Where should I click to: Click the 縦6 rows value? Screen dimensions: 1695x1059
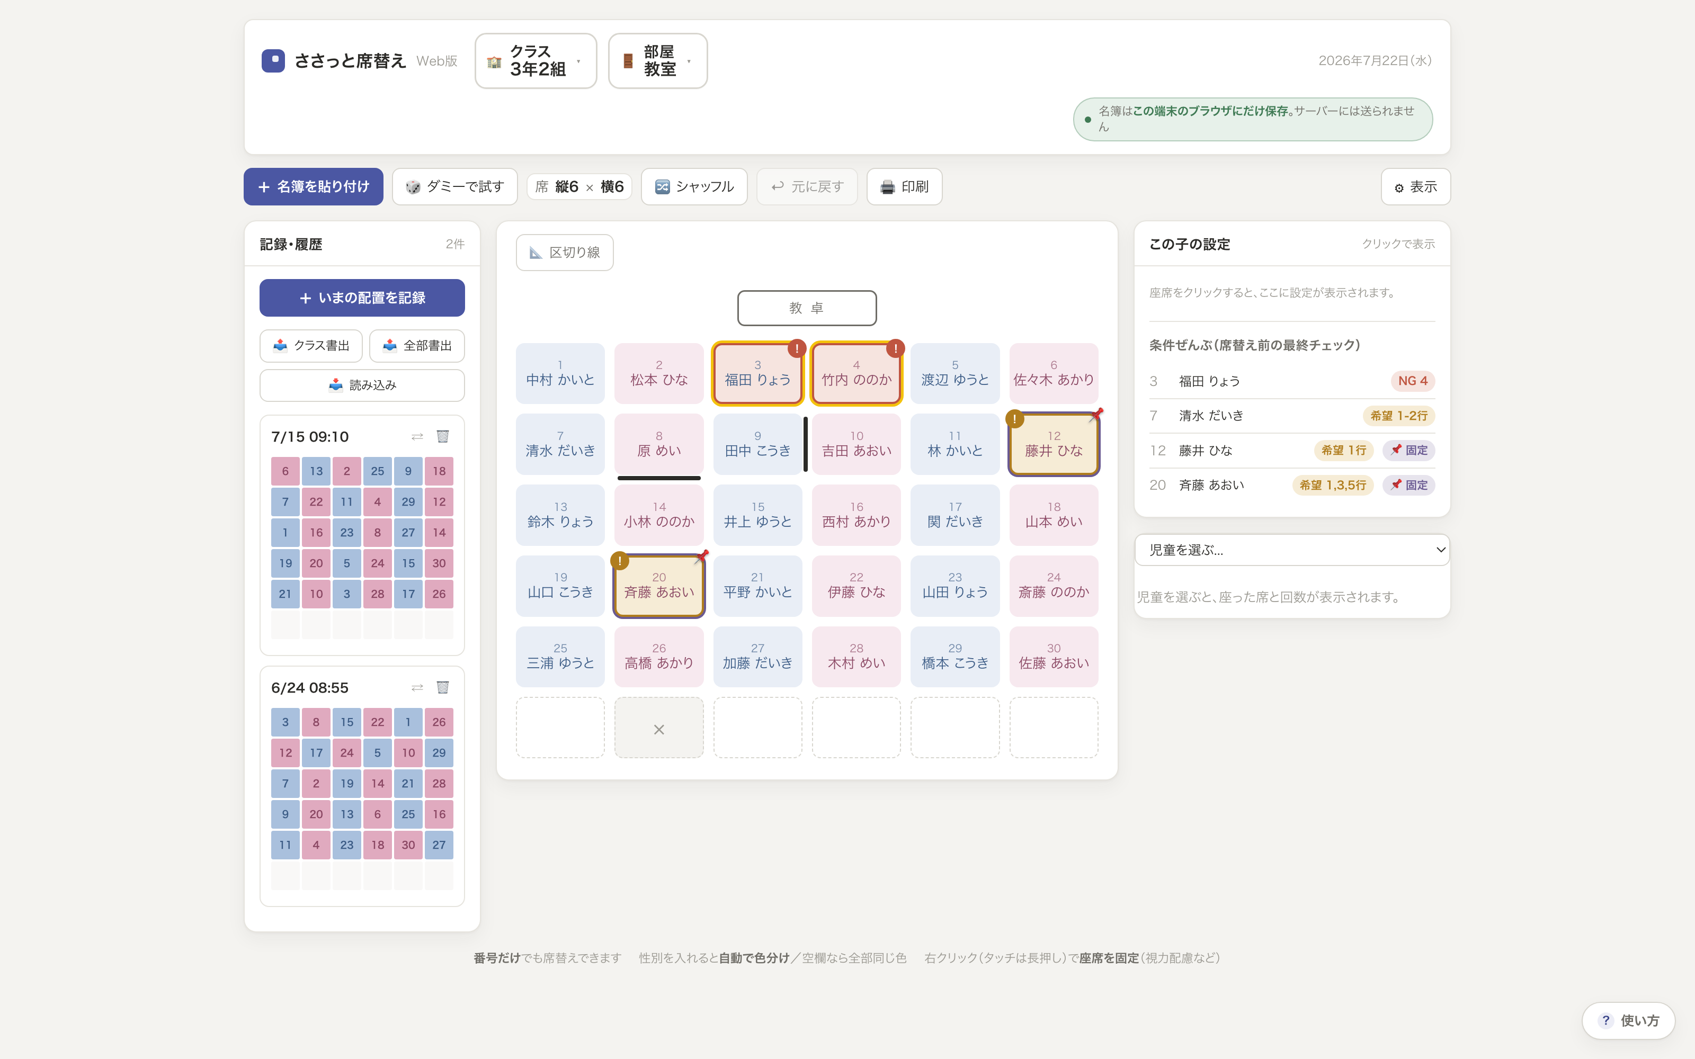click(567, 187)
